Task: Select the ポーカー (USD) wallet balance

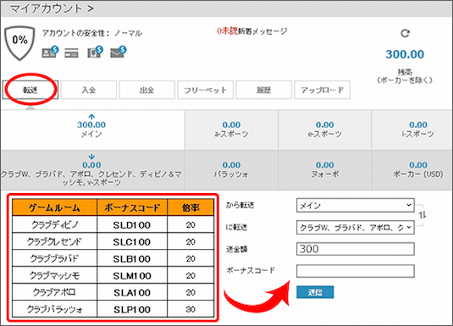Action: pos(412,170)
